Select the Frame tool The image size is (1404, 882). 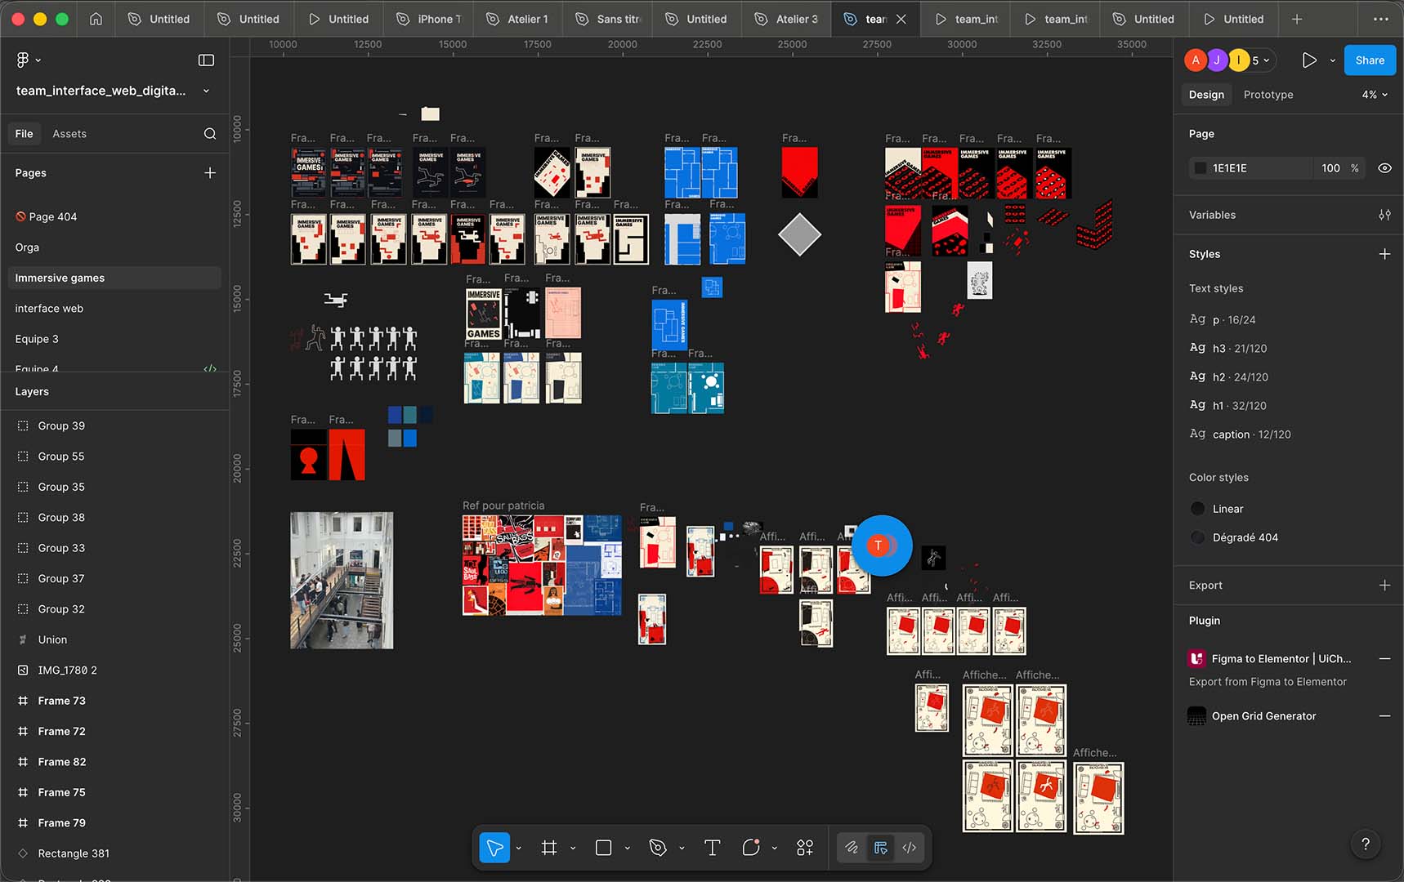(549, 848)
